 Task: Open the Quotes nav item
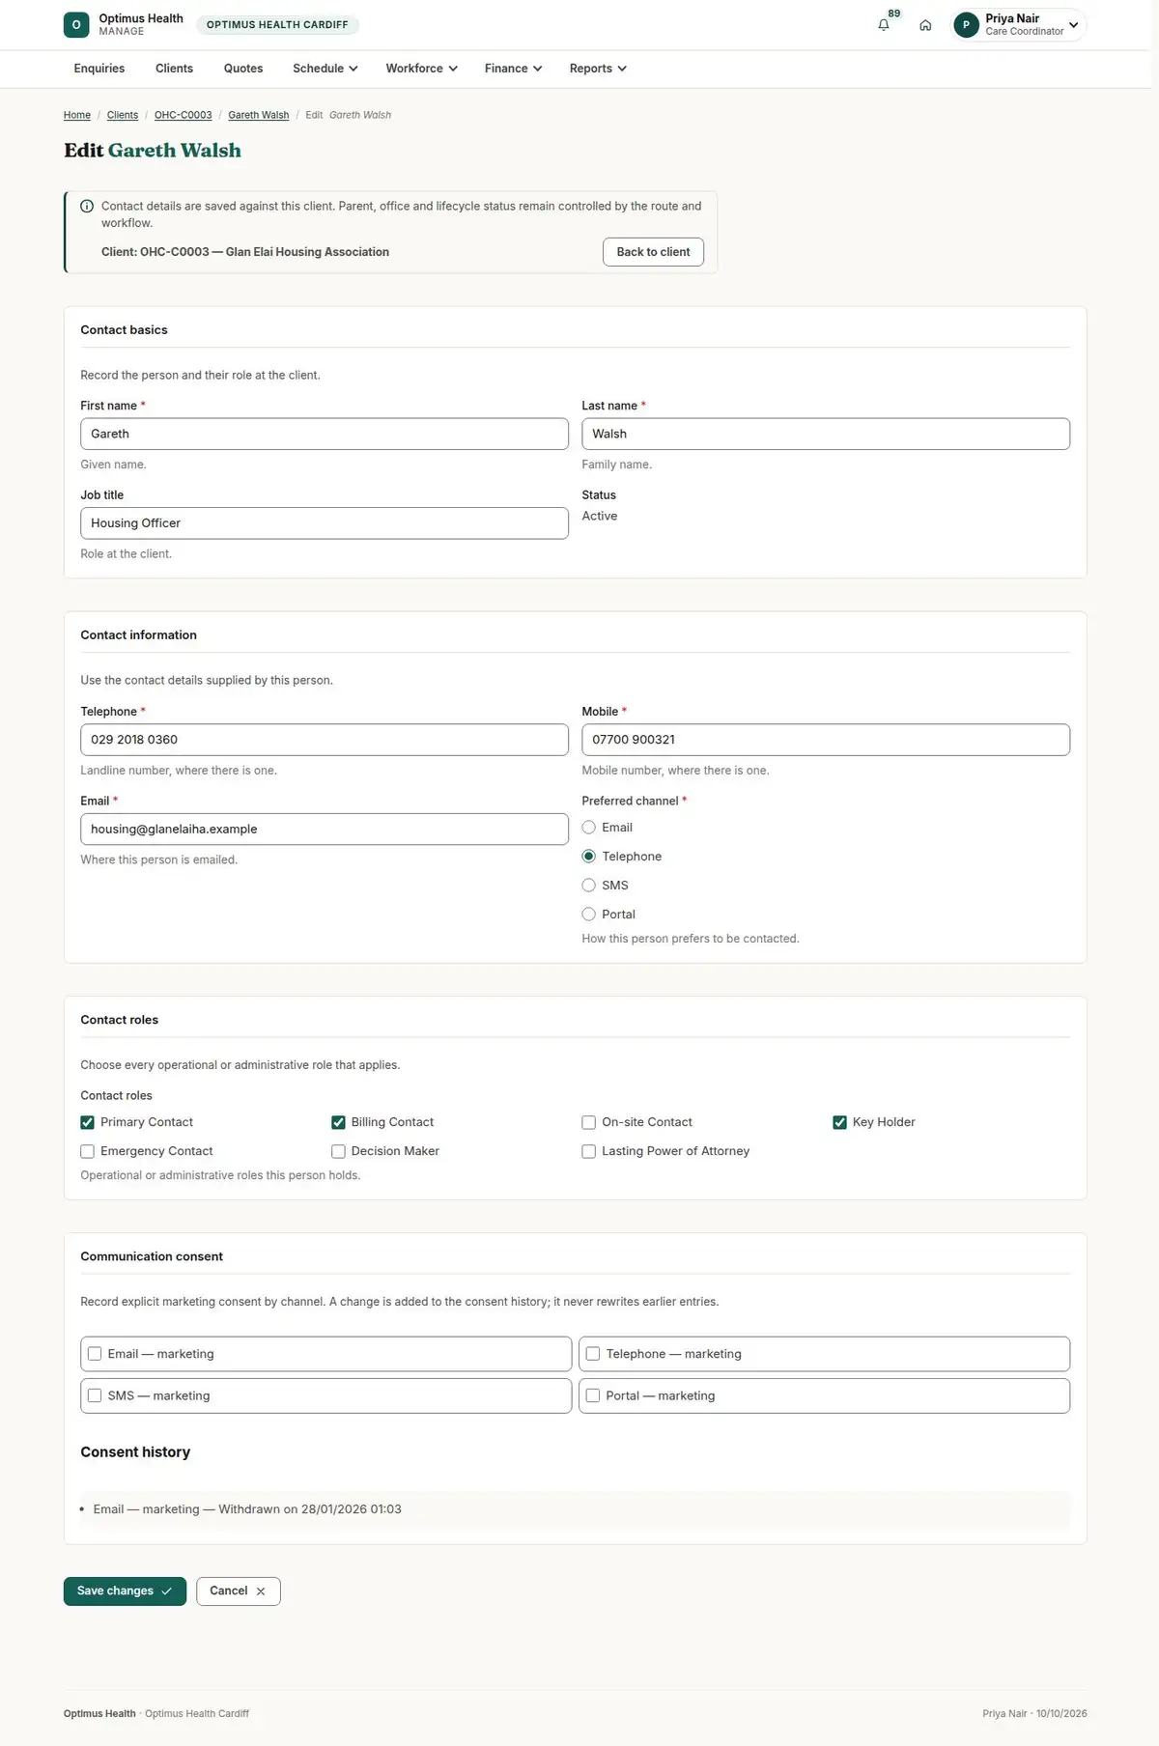[243, 69]
